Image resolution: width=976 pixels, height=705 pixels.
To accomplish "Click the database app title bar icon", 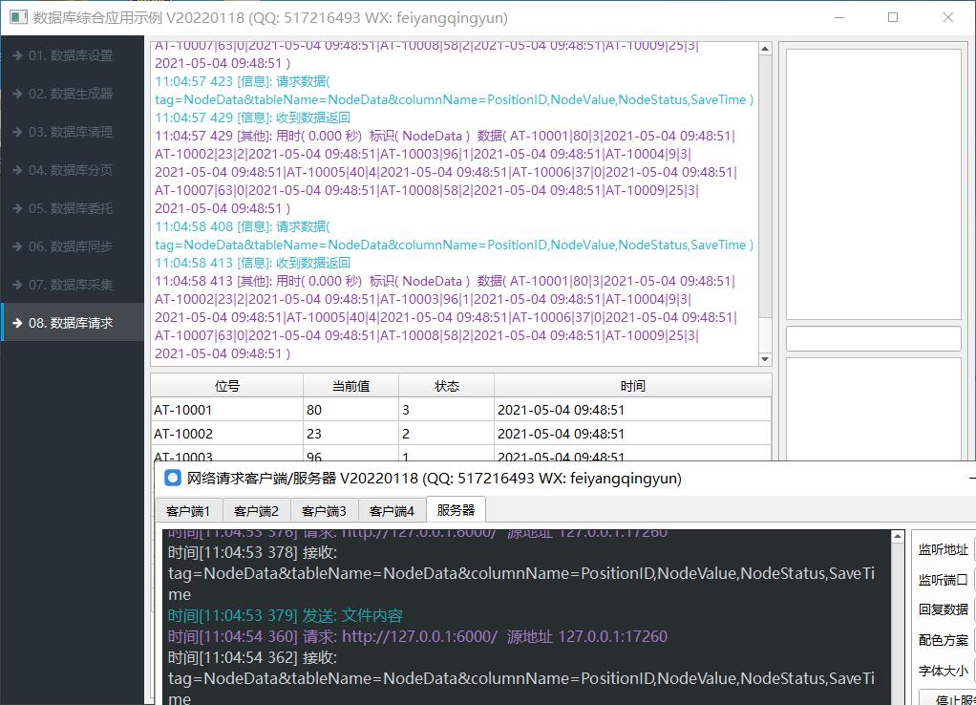I will point(19,17).
